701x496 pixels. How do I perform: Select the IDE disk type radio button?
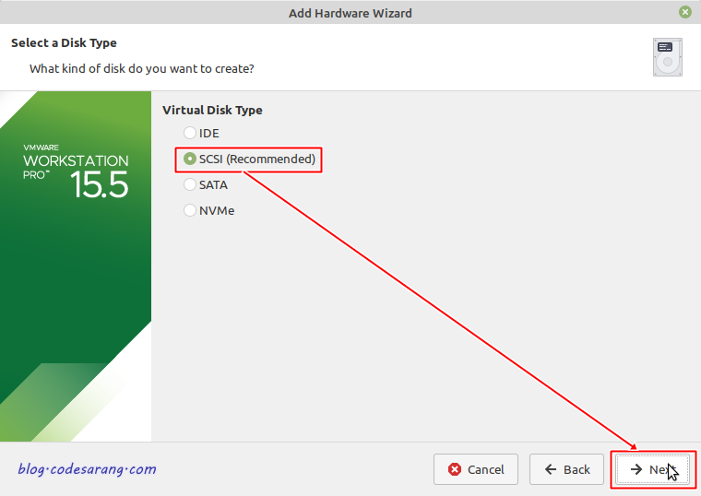coord(190,133)
